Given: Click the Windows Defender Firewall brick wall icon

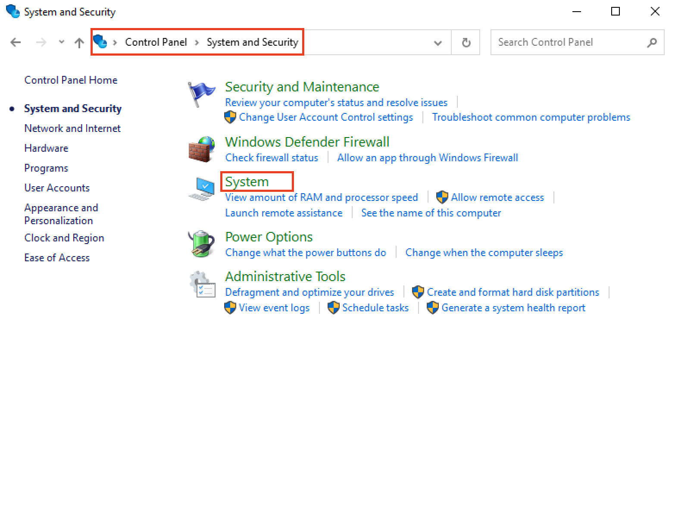Looking at the screenshot, I should [x=201, y=149].
